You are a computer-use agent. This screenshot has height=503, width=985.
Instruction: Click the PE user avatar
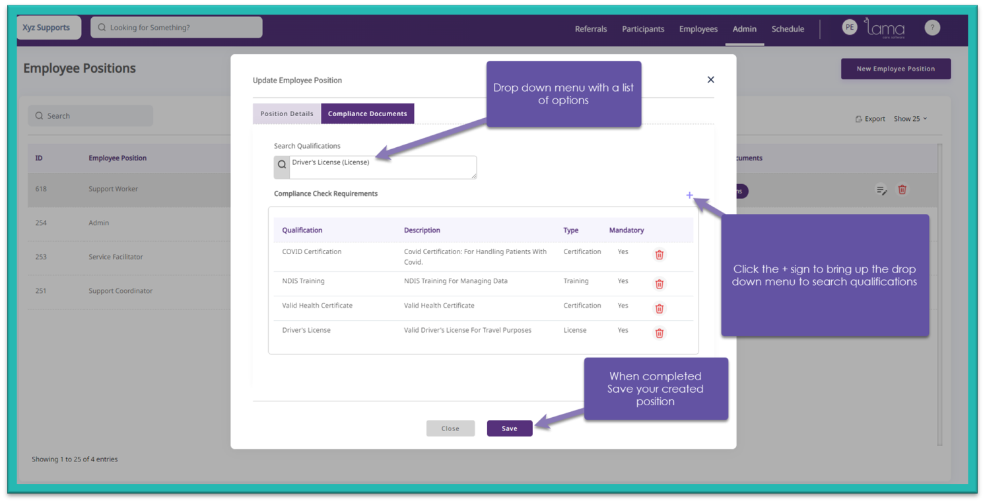[849, 27]
